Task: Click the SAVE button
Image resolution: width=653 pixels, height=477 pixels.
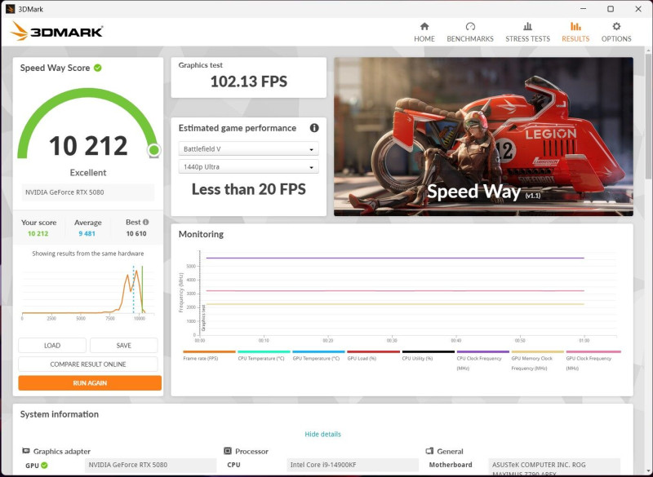Action: 124,345
